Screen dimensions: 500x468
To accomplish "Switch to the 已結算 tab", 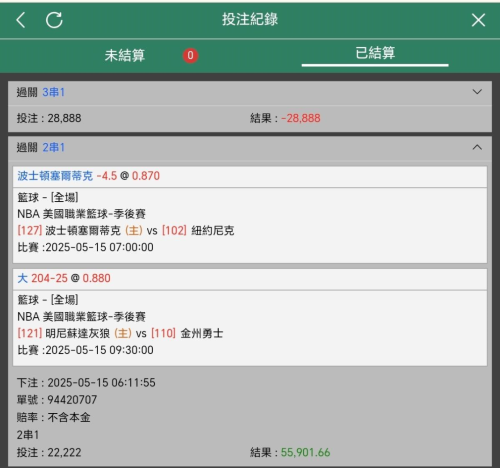I will 375,53.
